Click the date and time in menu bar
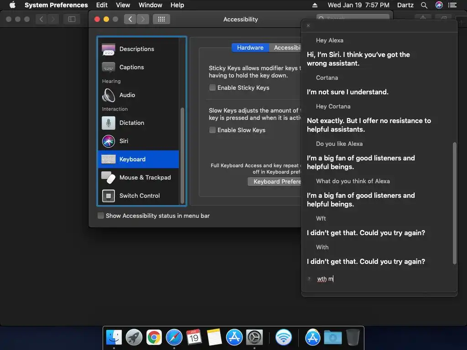The height and width of the screenshot is (350, 467). click(358, 5)
